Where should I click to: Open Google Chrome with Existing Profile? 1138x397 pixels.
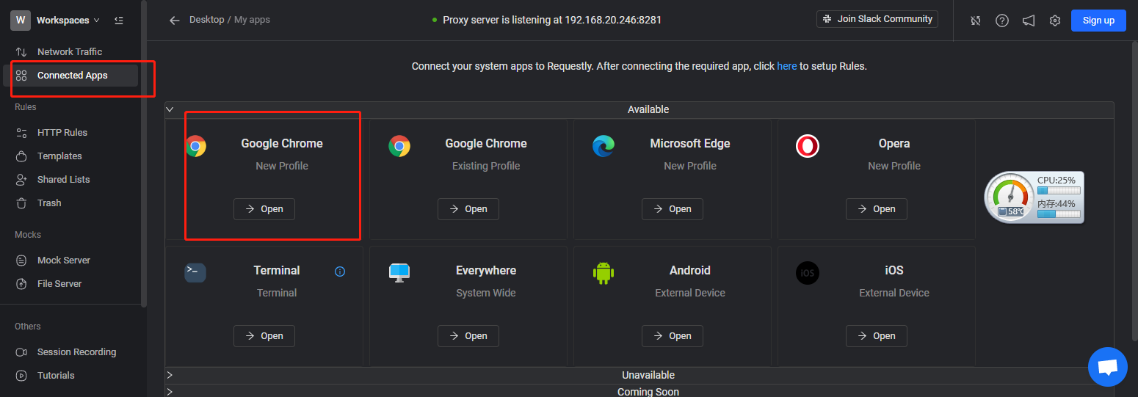point(468,209)
